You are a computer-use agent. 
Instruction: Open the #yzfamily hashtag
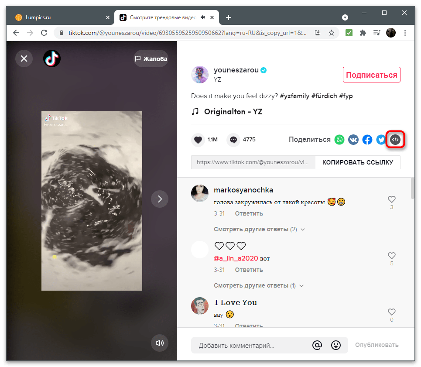tap(294, 96)
